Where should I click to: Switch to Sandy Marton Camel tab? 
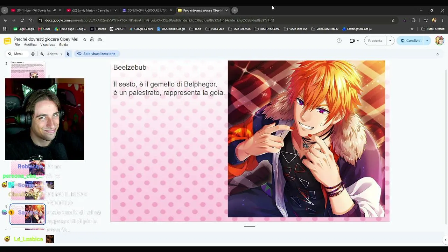tap(91, 10)
